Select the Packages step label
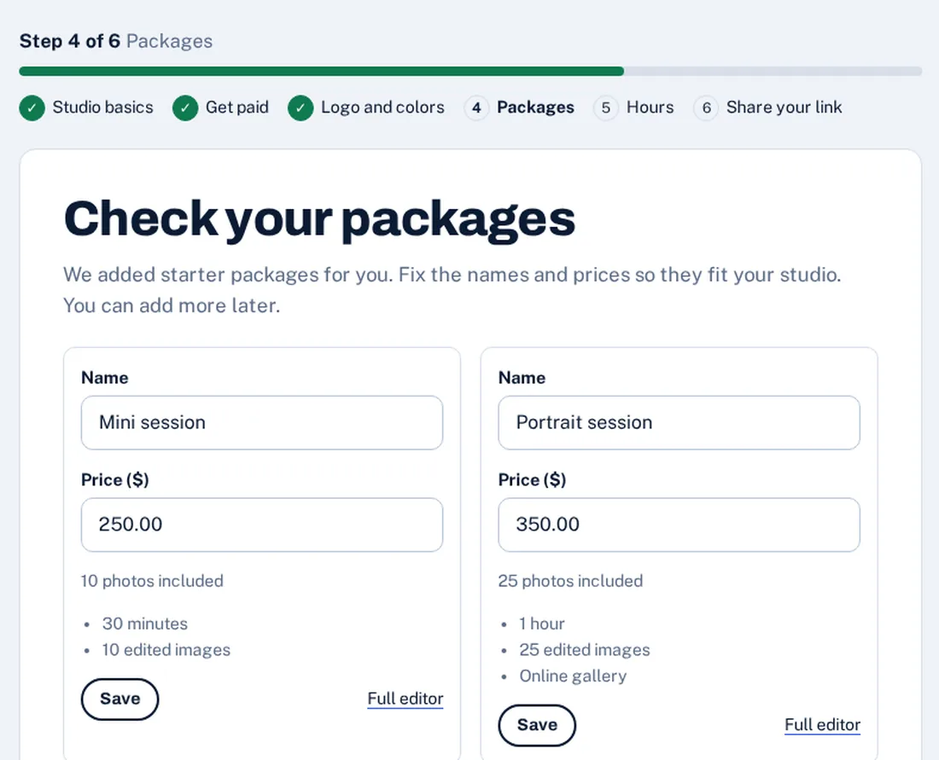The width and height of the screenshot is (939, 760). click(535, 107)
